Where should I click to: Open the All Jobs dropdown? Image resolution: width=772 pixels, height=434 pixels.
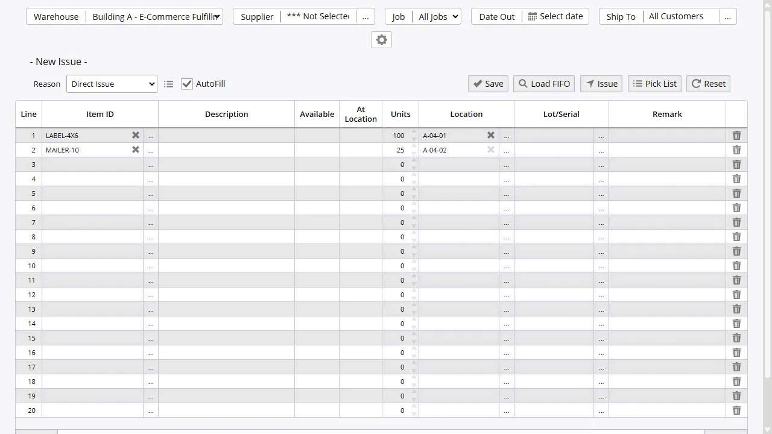click(x=437, y=16)
